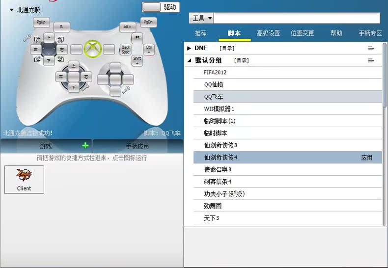This screenshot has width=388, height=268.
Task: Select the QQ飞车 script
Action: tap(288, 97)
